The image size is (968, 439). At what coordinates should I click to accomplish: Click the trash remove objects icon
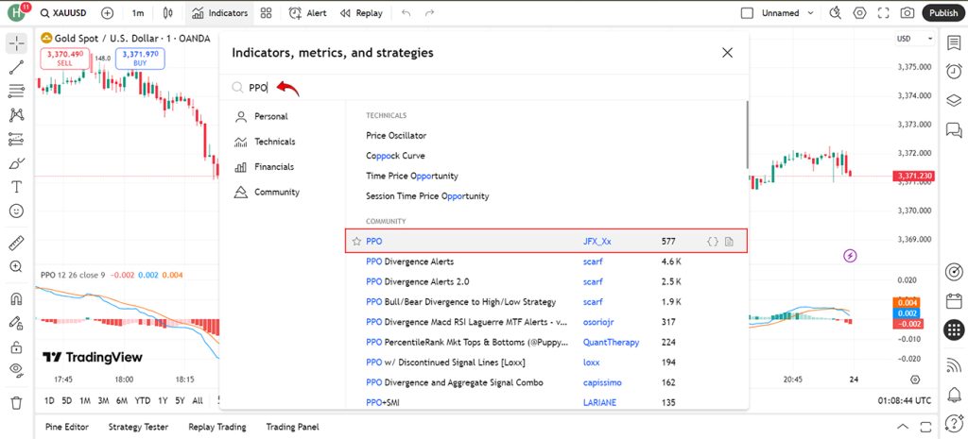(17, 402)
